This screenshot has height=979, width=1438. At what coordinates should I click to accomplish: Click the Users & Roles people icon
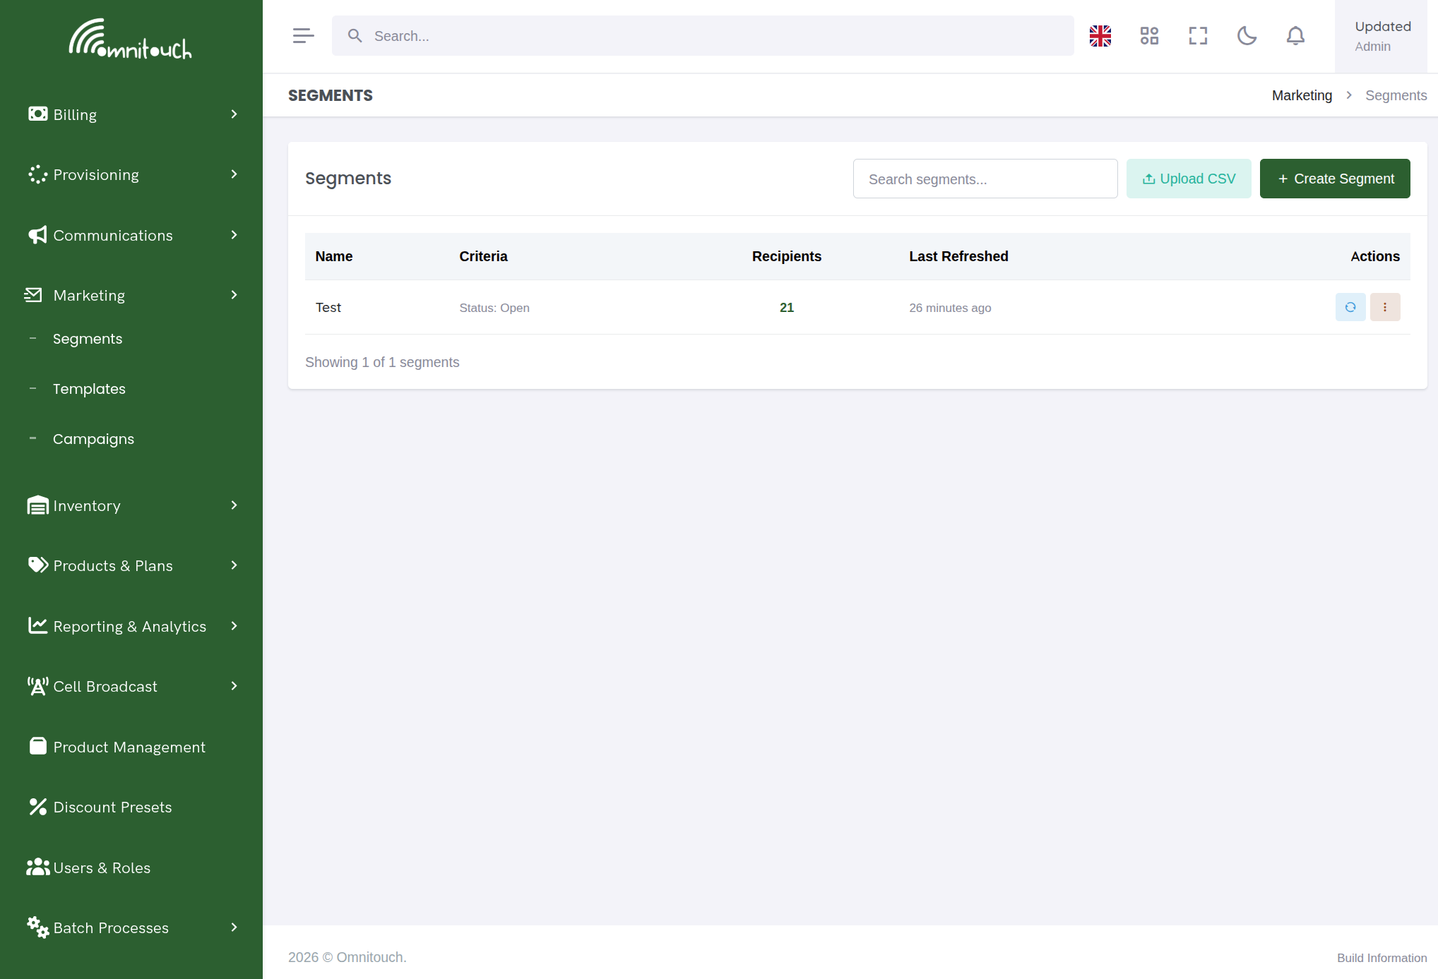[37, 867]
